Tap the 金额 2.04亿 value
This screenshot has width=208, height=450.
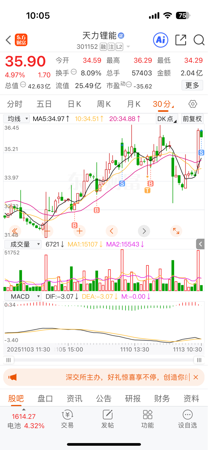pyautogui.click(x=192, y=73)
